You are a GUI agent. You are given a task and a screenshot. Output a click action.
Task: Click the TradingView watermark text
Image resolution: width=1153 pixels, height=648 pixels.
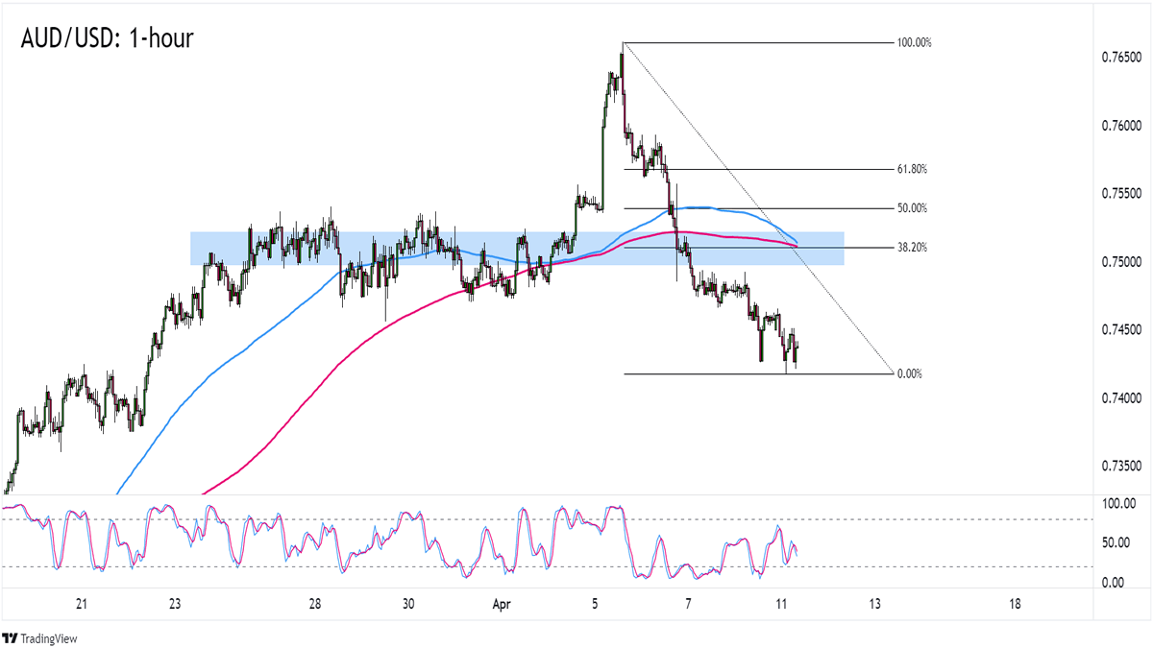click(x=49, y=638)
